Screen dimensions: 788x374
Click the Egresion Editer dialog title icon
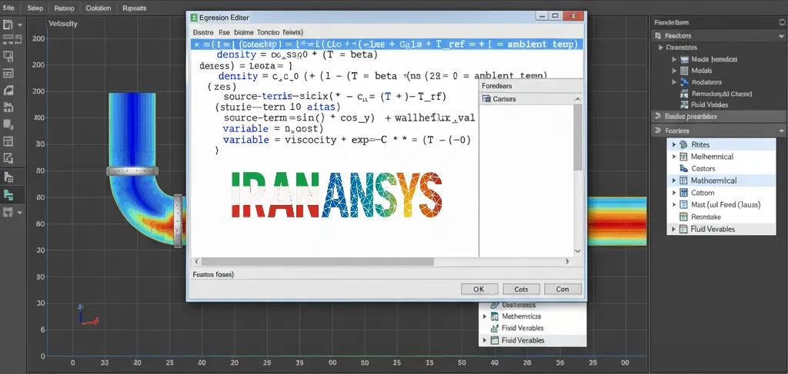194,18
